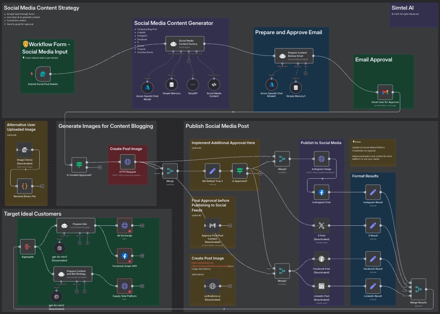Open the Facebook Post deactivated node
This screenshot has width=440, height=314.
click(x=321, y=259)
